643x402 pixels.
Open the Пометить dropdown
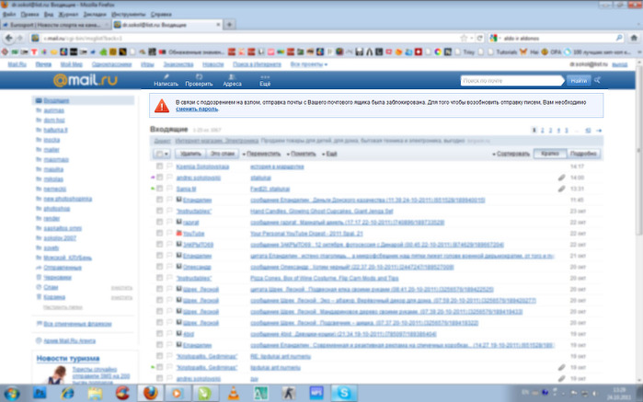click(301, 154)
